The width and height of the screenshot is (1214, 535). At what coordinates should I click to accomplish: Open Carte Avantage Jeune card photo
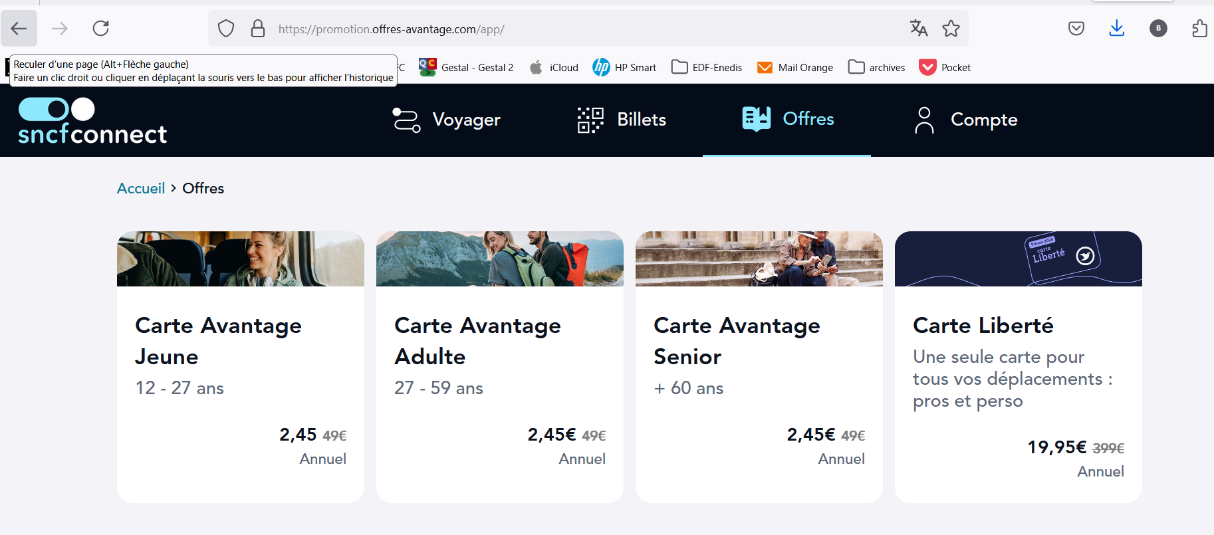tap(241, 259)
